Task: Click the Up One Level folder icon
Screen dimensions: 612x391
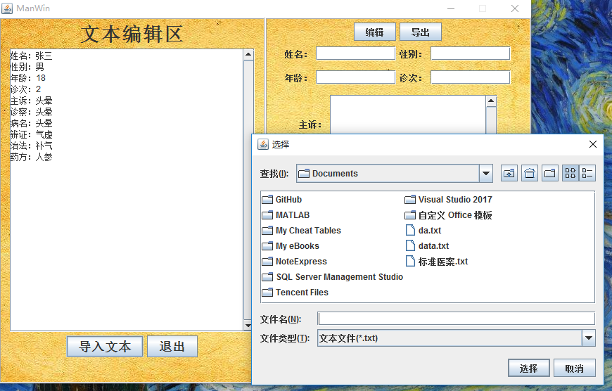Action: [x=509, y=173]
